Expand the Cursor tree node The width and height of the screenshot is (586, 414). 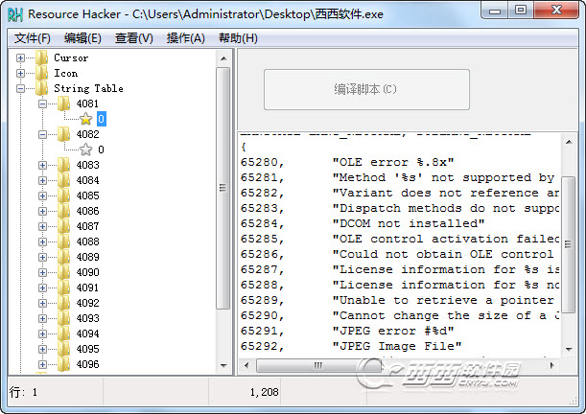point(20,57)
